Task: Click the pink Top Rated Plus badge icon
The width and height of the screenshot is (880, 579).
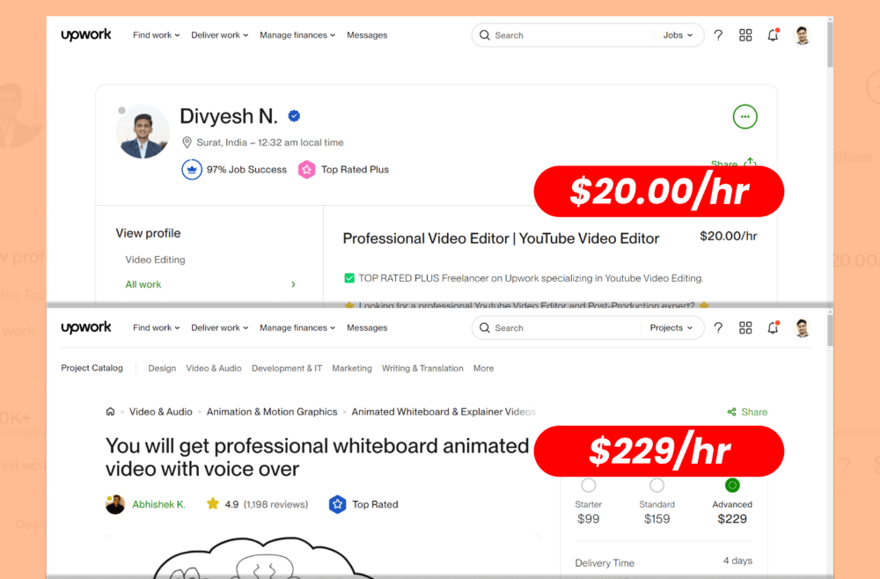Action: (x=306, y=170)
